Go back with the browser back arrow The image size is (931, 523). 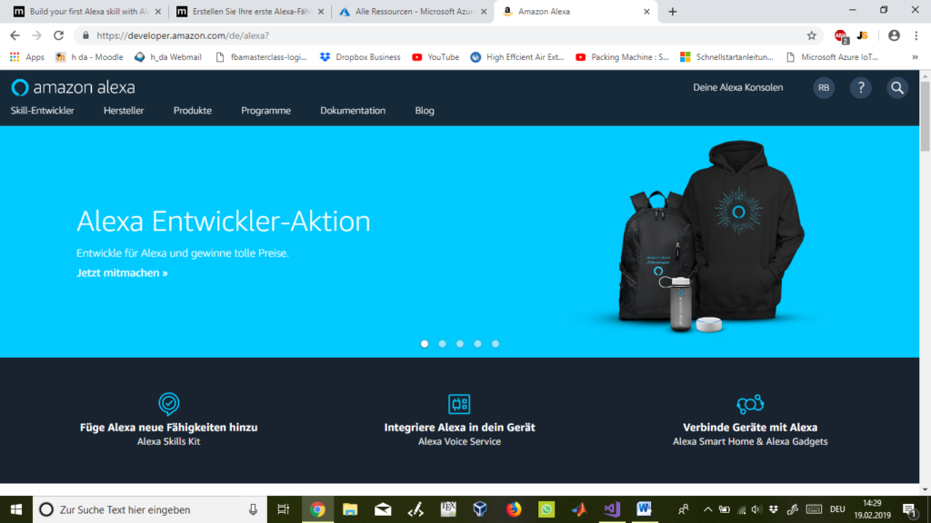pyautogui.click(x=15, y=35)
